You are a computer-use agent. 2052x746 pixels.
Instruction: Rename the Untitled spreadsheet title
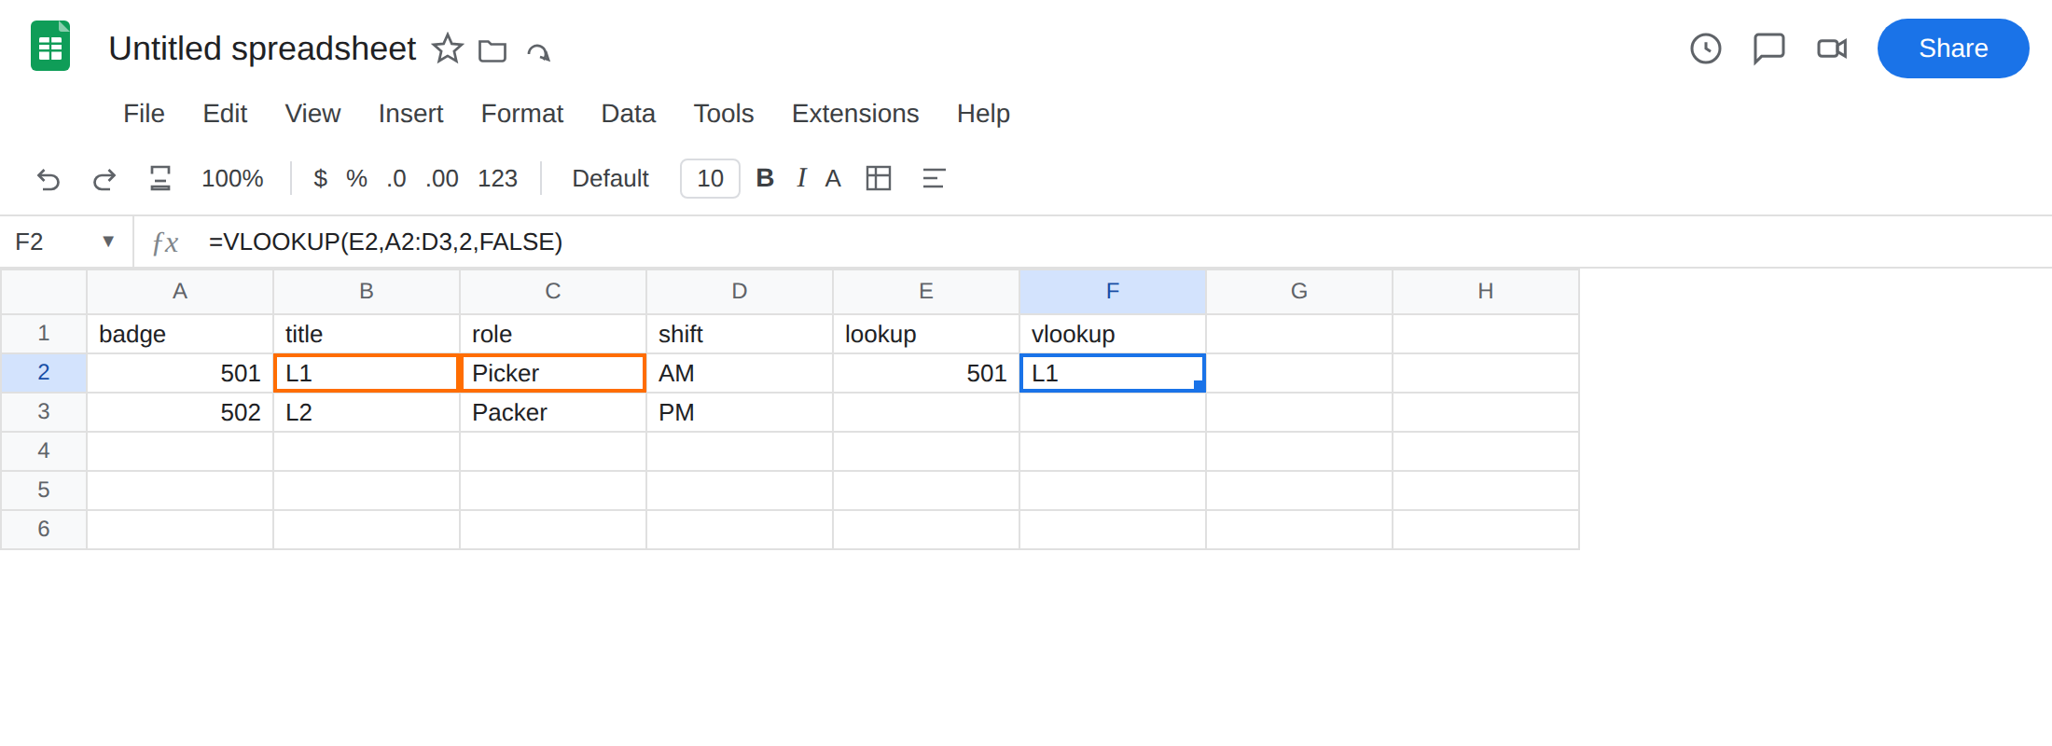pos(262,48)
